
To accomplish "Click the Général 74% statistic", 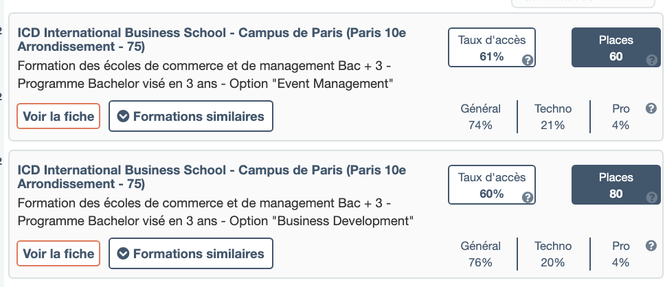I will pyautogui.click(x=481, y=117).
